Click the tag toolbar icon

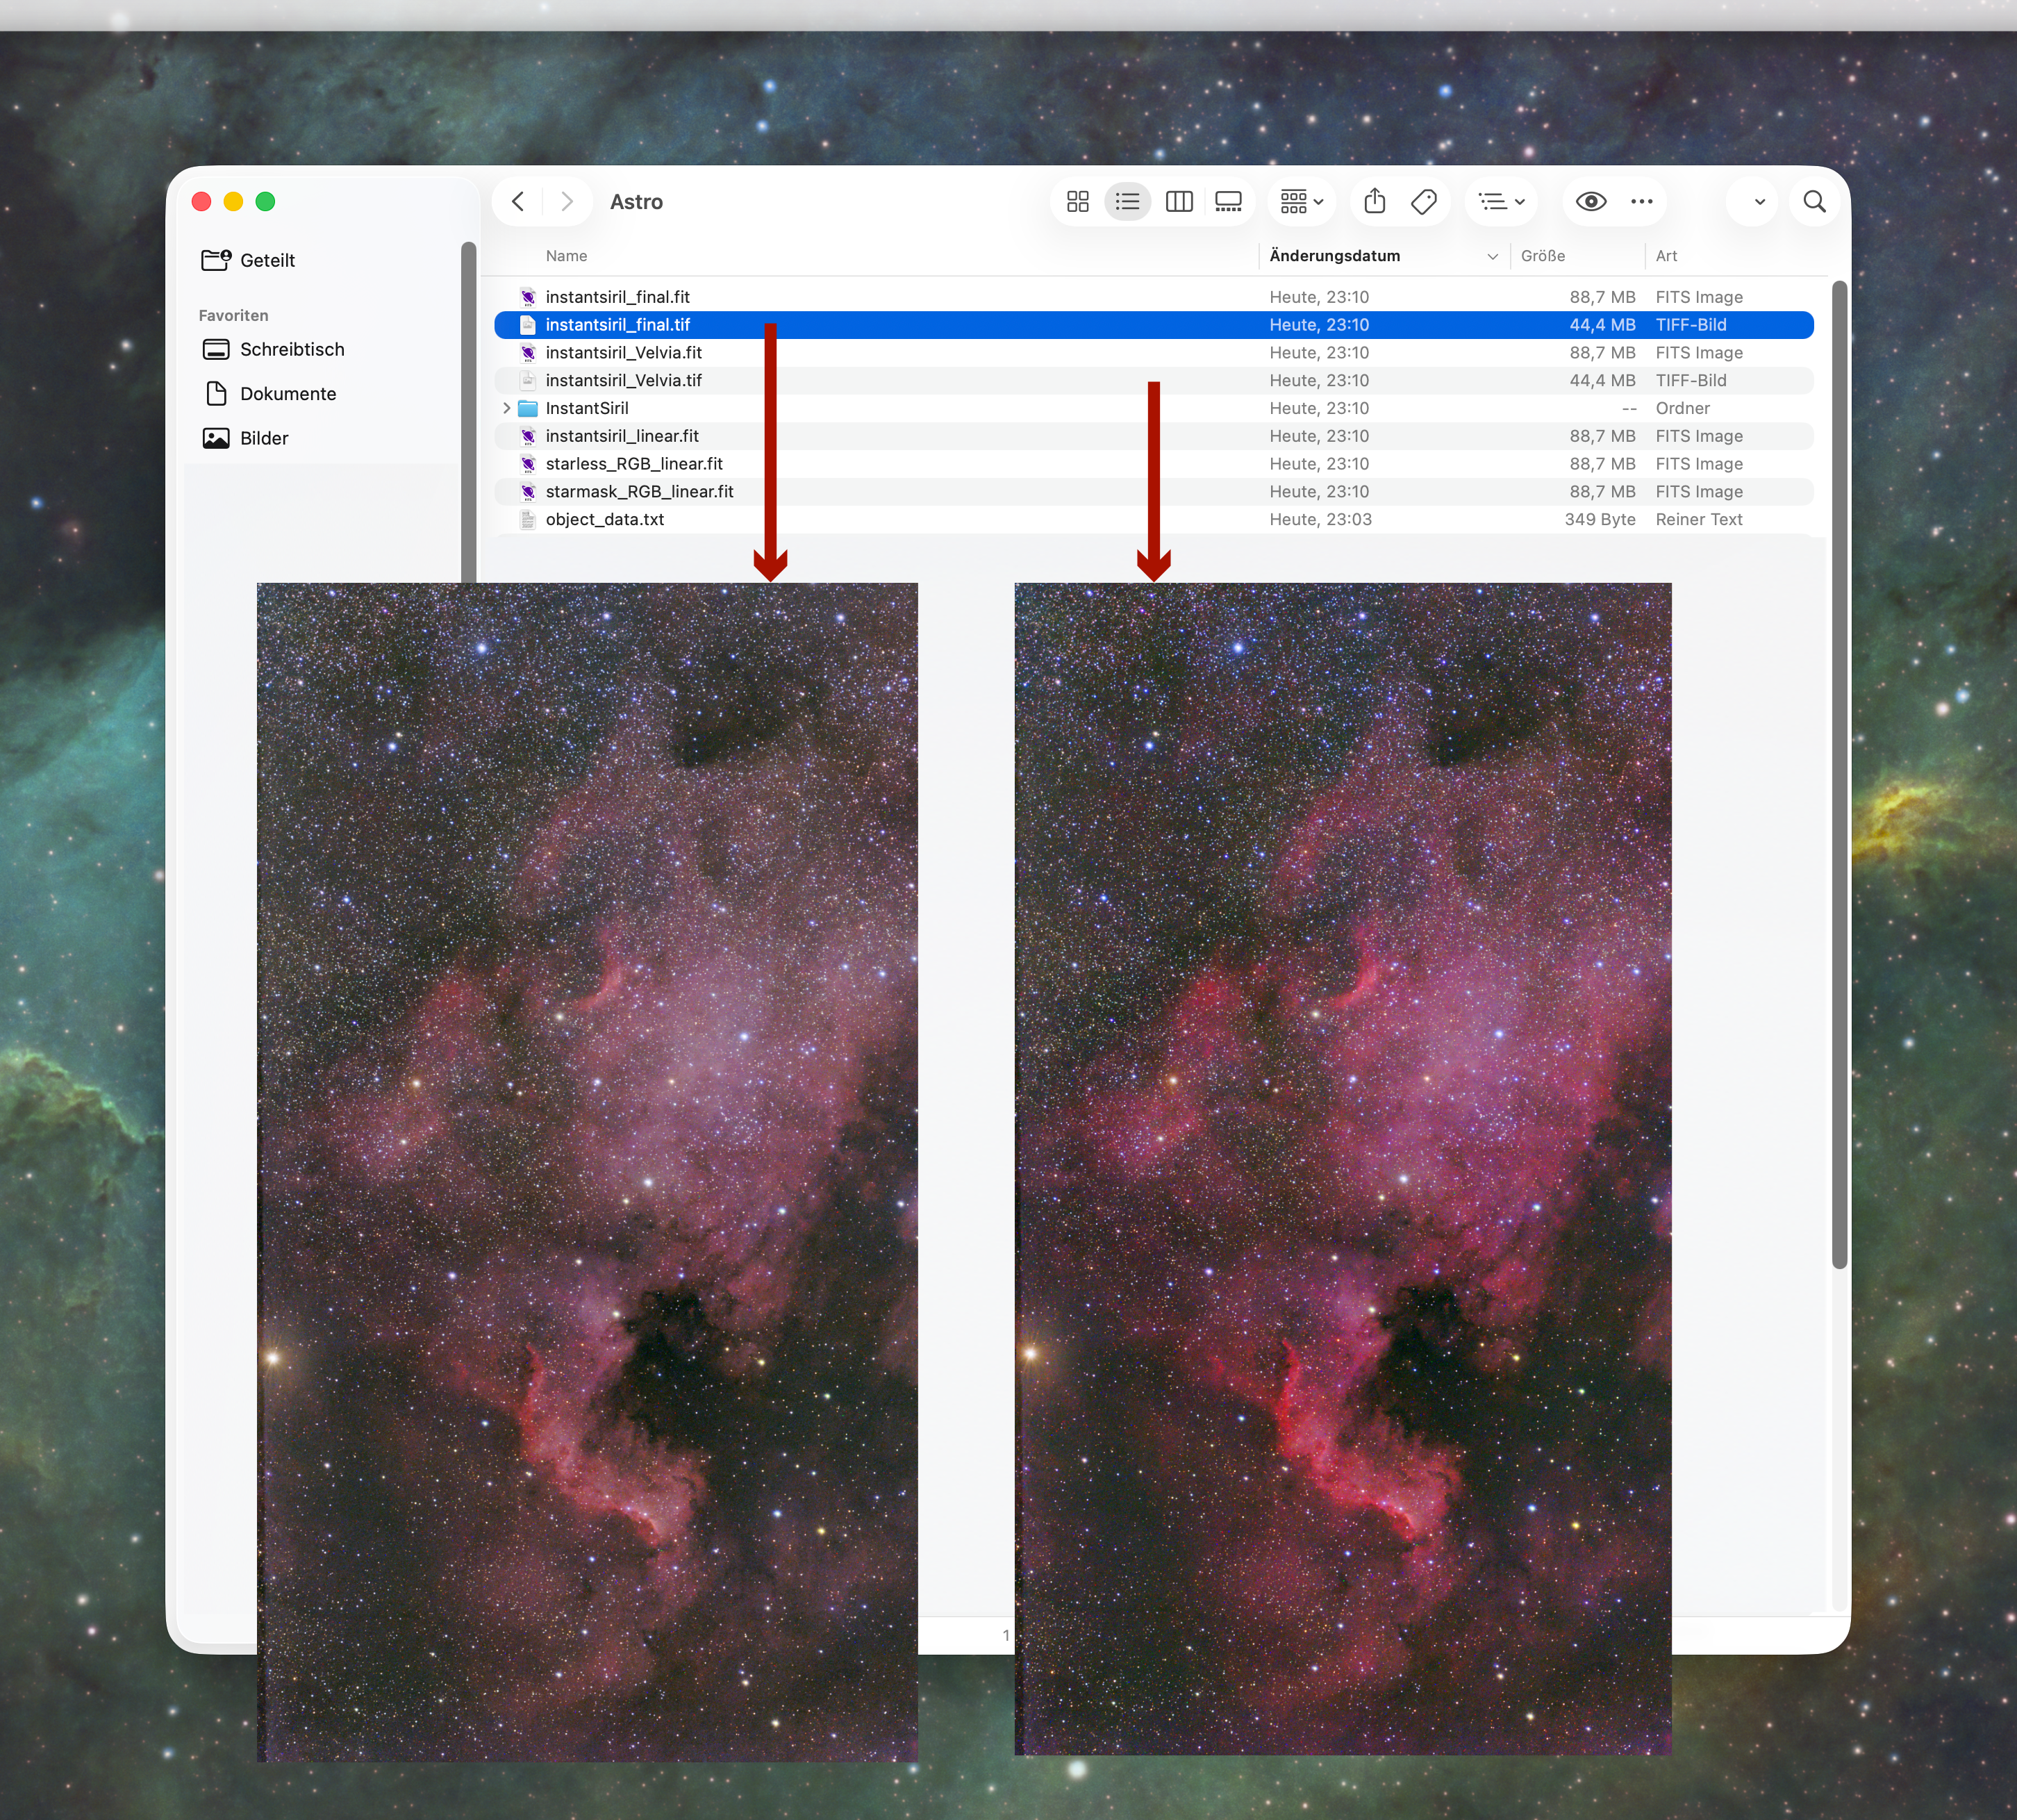coord(1424,202)
